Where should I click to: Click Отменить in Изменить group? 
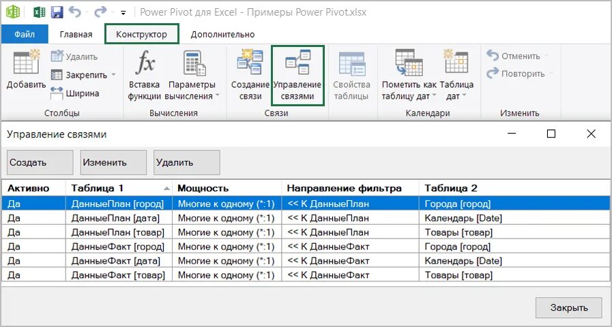pyautogui.click(x=513, y=56)
